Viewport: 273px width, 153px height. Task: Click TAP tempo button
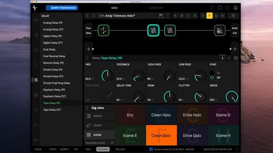tap(76, 149)
